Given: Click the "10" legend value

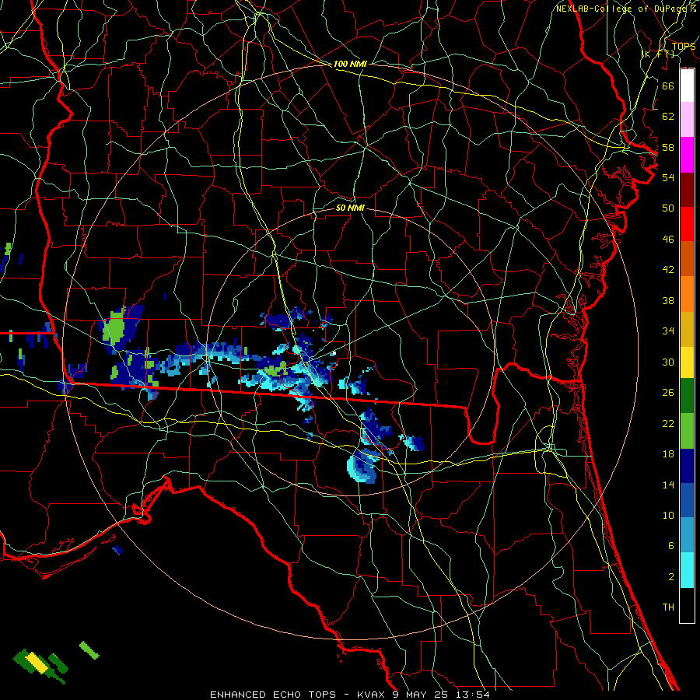Looking at the screenshot, I should (x=668, y=516).
